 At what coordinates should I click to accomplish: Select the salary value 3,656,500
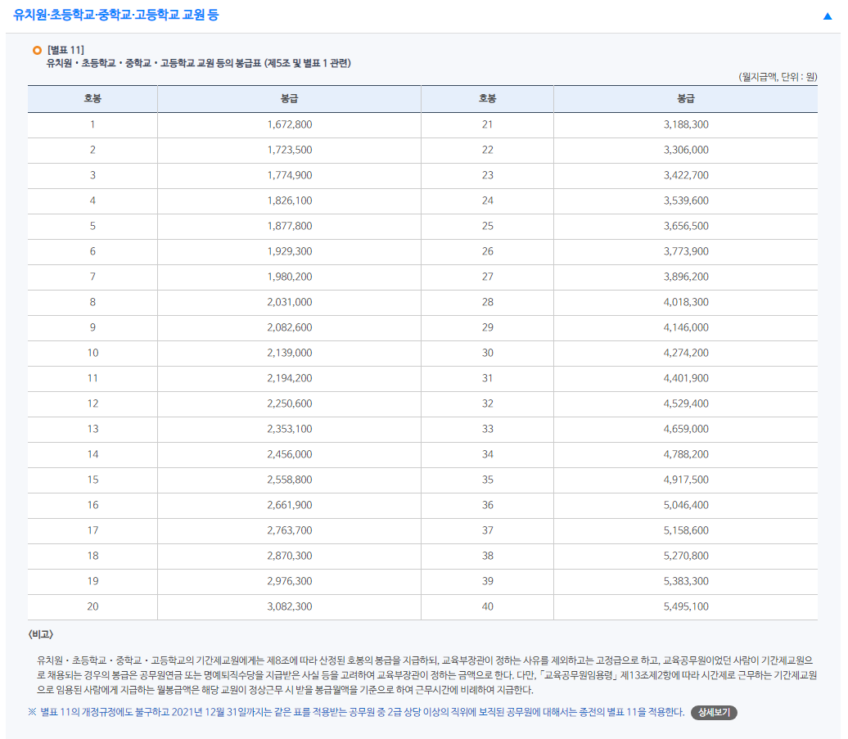(x=686, y=226)
